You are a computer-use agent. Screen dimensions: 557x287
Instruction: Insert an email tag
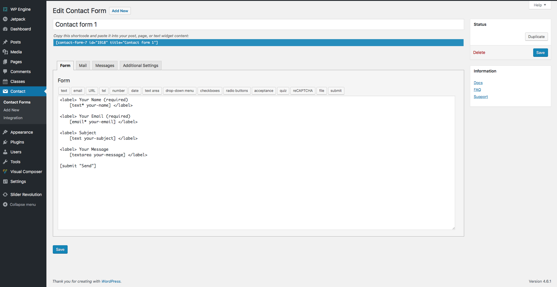tap(78, 91)
